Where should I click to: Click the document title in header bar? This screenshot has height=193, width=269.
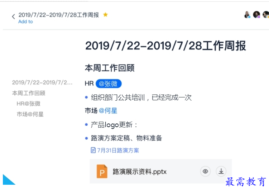tap(59, 15)
